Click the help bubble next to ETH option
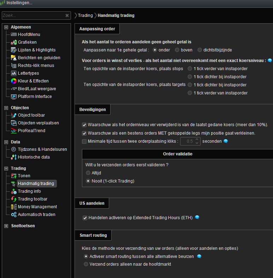 pos(197,218)
